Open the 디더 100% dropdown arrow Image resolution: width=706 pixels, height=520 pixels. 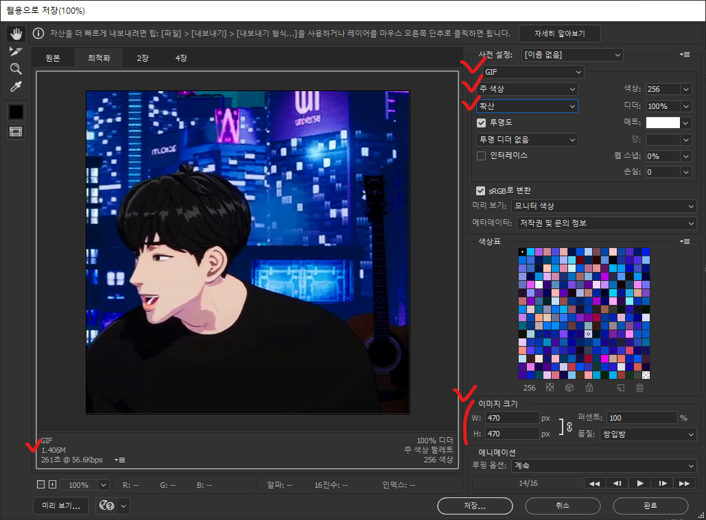[x=685, y=106]
